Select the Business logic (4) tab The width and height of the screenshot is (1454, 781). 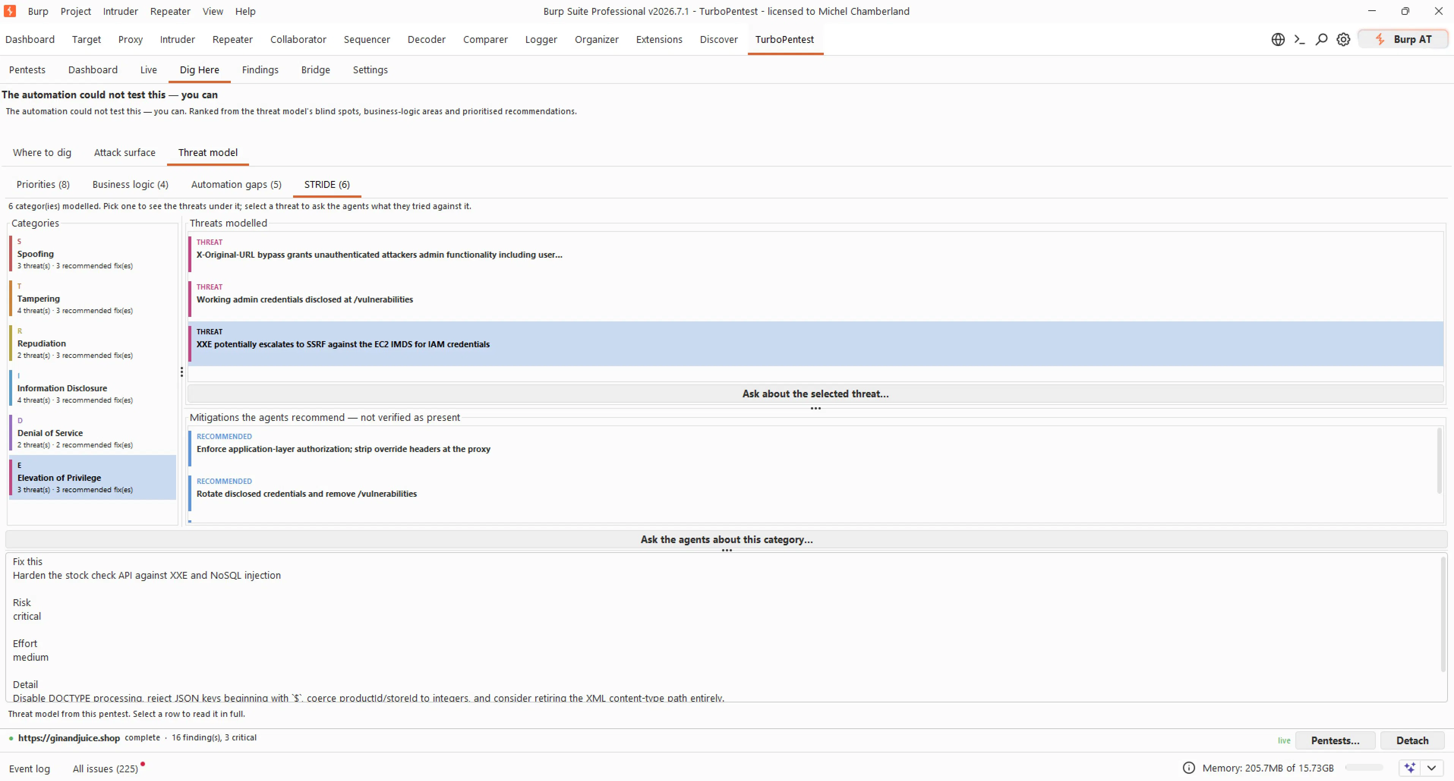130,184
